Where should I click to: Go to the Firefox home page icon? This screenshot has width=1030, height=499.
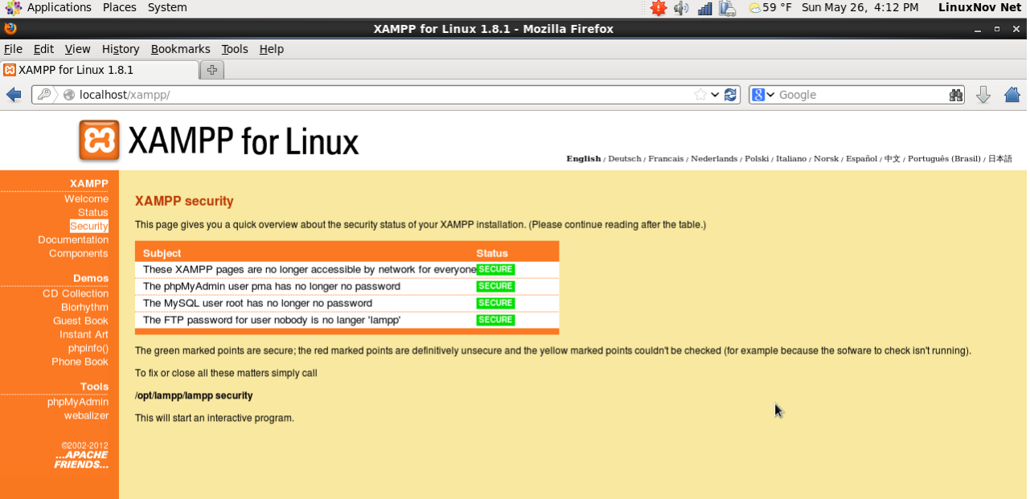pos(1012,95)
